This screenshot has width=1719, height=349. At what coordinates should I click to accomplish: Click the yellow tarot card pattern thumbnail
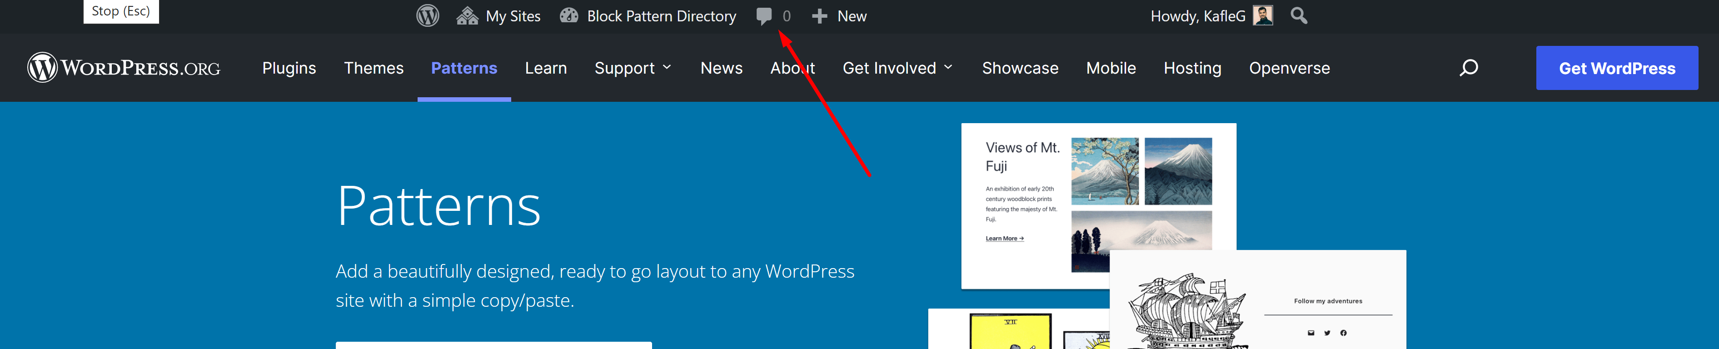(x=1010, y=332)
